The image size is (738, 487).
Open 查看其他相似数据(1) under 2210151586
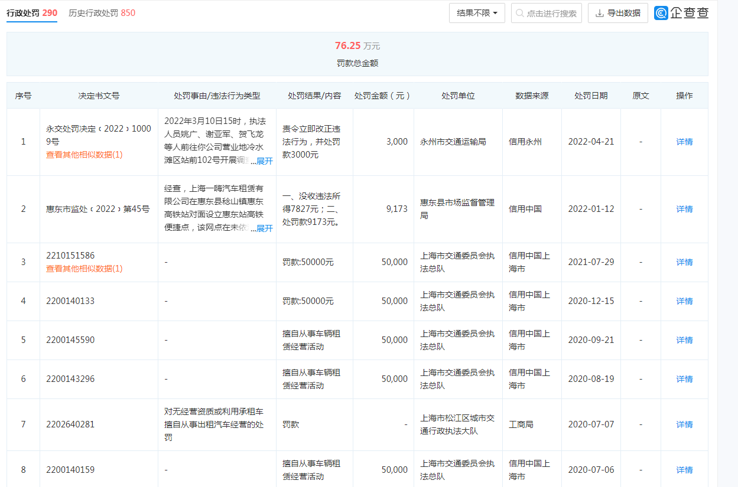[x=84, y=269]
